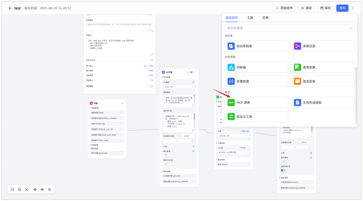Switch to the 应用 tab
Screen dimensions: 363x201
click(x=265, y=18)
